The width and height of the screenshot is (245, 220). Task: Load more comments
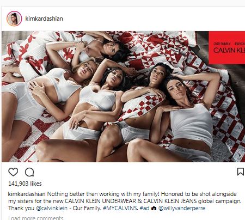point(36,218)
